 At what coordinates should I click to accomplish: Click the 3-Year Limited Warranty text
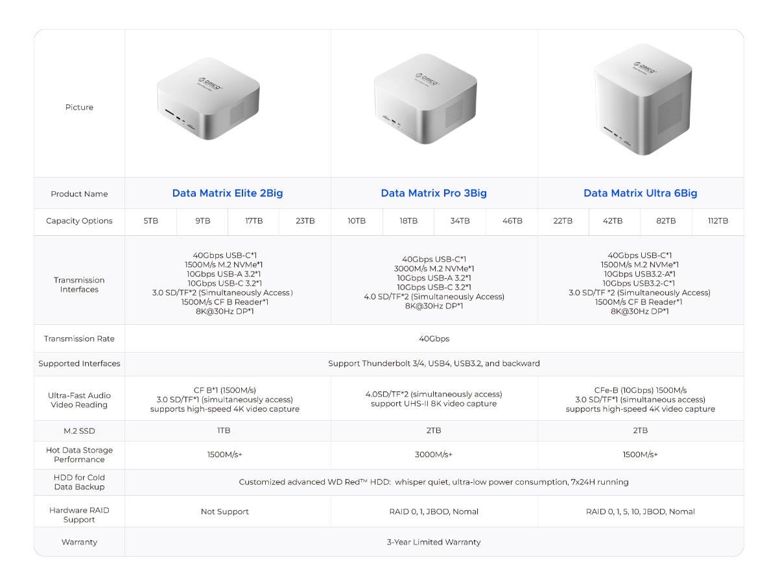click(434, 542)
